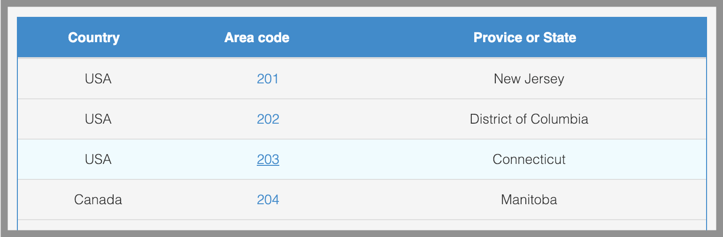Click USA in the New Jersey row
Image resolution: width=723 pixels, height=237 pixels.
click(98, 79)
